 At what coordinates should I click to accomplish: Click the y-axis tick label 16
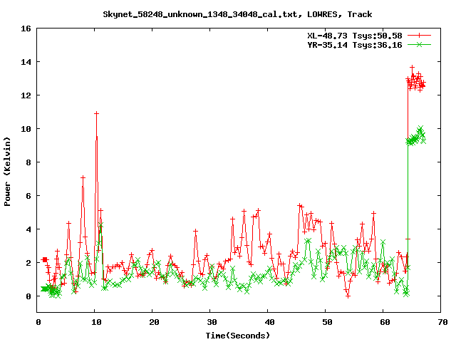coord(26,28)
